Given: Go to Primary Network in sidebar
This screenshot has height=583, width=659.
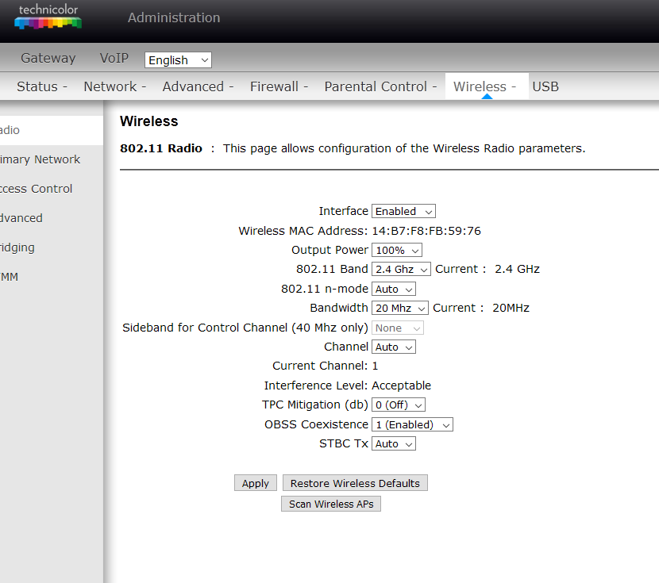Looking at the screenshot, I should click(40, 159).
